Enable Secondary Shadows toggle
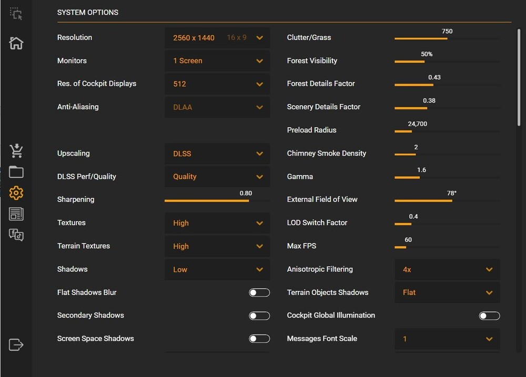Viewport: 526px width, 377px height. pyautogui.click(x=259, y=315)
